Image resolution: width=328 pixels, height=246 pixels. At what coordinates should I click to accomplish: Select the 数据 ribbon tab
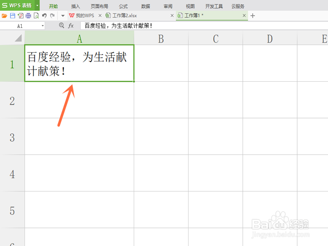pos(144,6)
